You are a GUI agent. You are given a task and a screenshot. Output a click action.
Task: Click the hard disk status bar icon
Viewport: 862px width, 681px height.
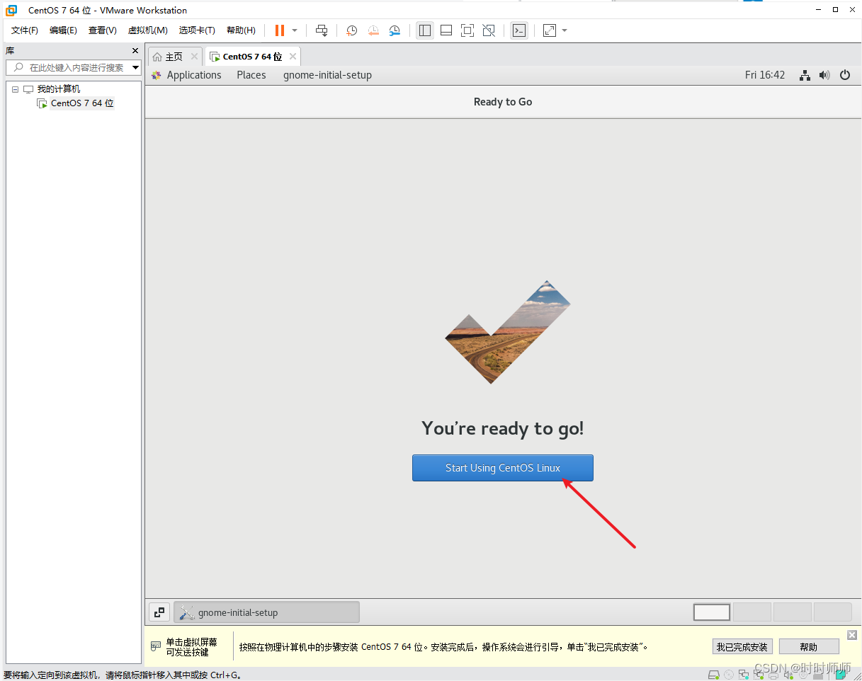[x=715, y=675]
